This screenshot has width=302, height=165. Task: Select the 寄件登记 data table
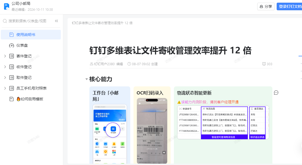[x=24, y=56]
